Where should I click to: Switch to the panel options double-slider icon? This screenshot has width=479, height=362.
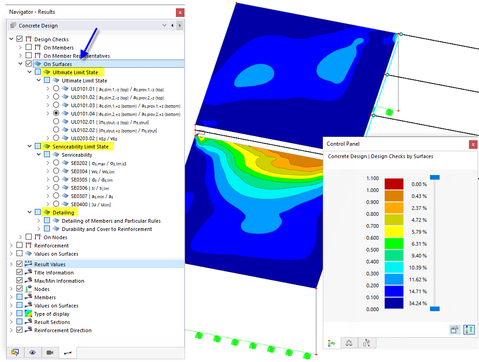point(469,329)
